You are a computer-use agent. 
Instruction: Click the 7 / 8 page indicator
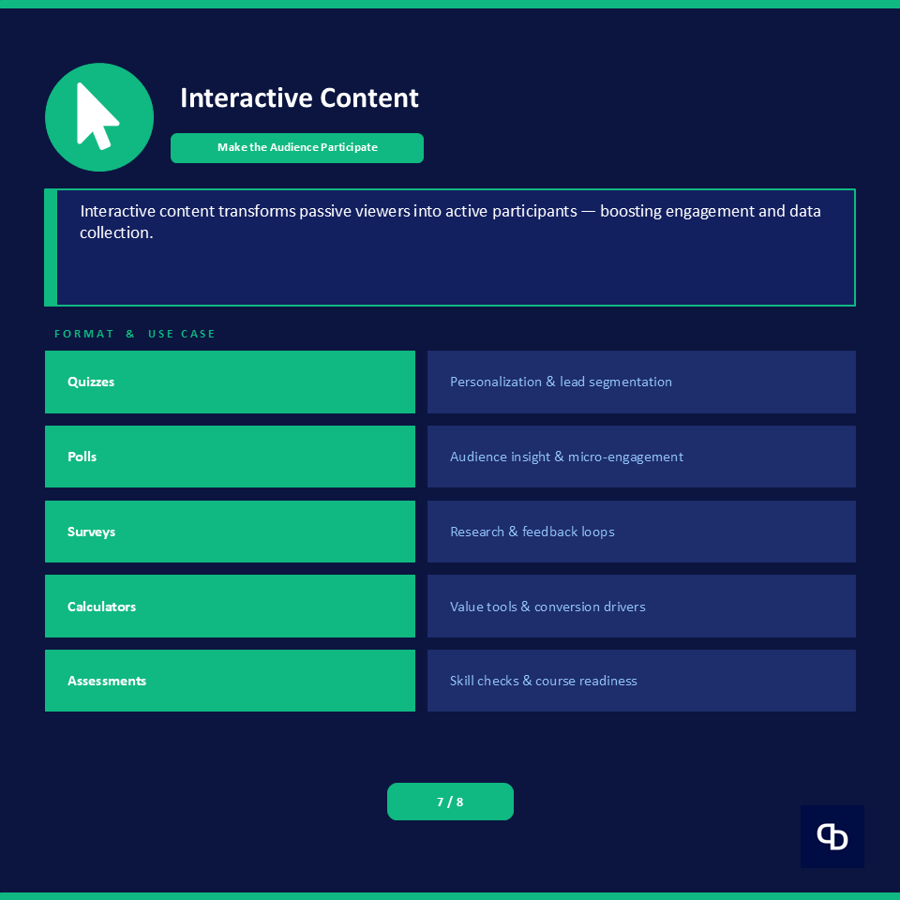(450, 802)
